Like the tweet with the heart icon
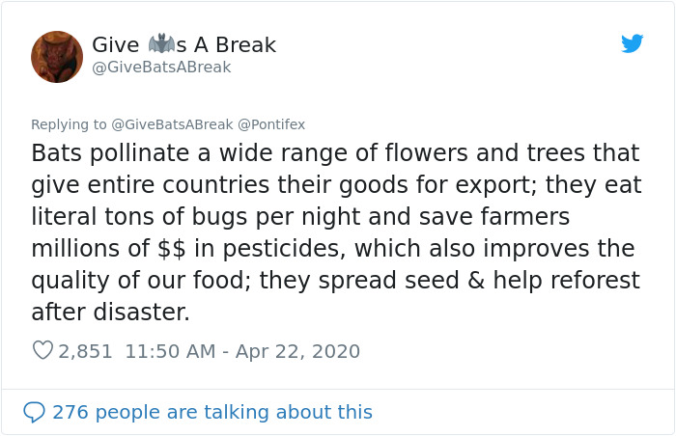Viewport: 676px width, 436px height. [42, 351]
